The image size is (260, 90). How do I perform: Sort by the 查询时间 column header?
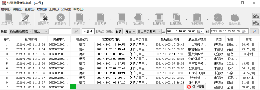click(x=31, y=39)
